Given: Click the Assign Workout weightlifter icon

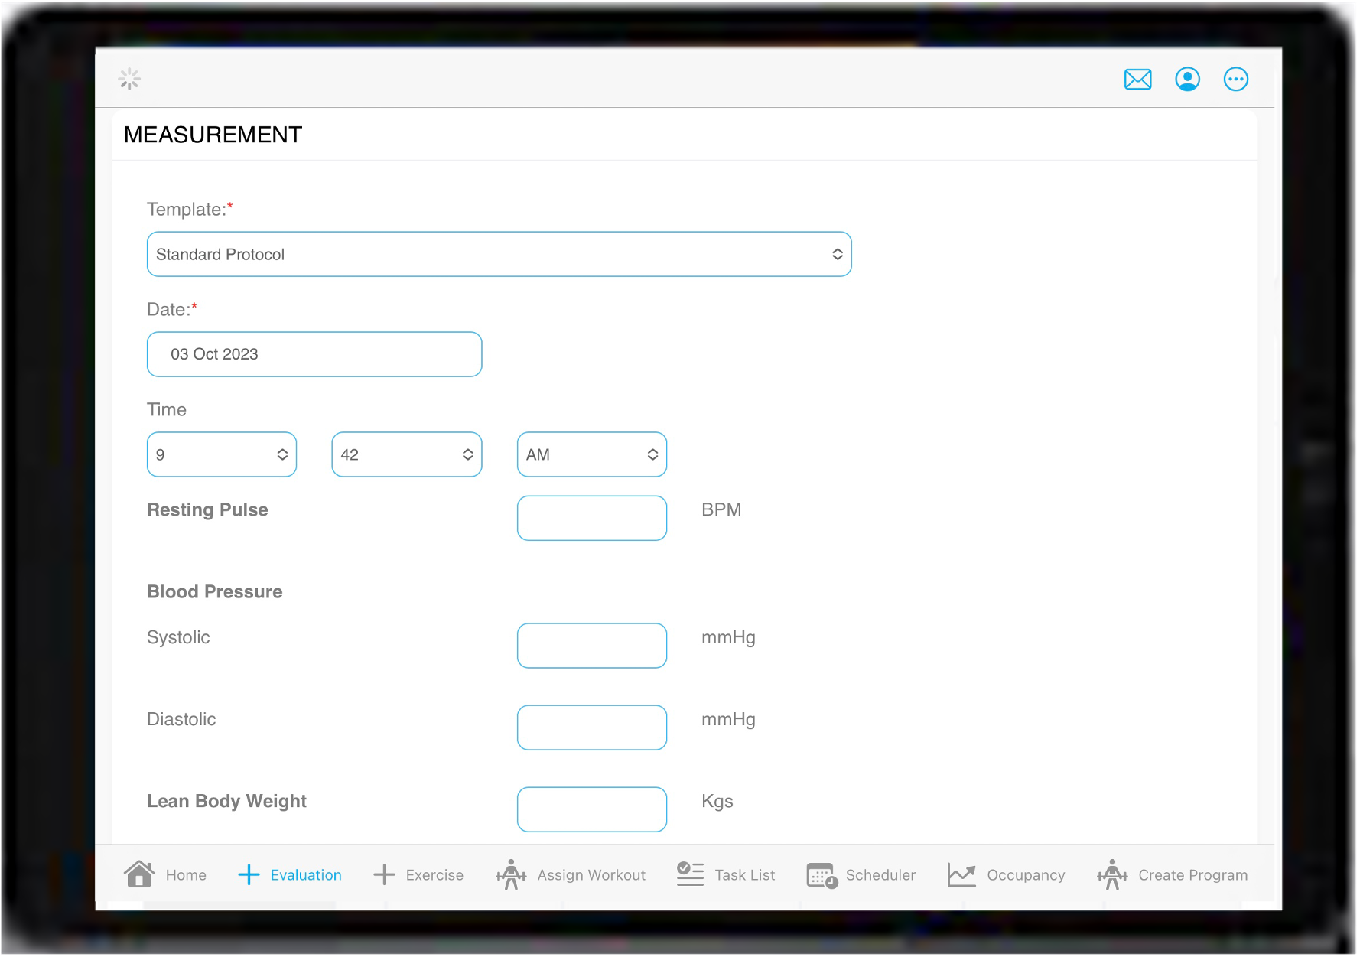Looking at the screenshot, I should click(511, 874).
